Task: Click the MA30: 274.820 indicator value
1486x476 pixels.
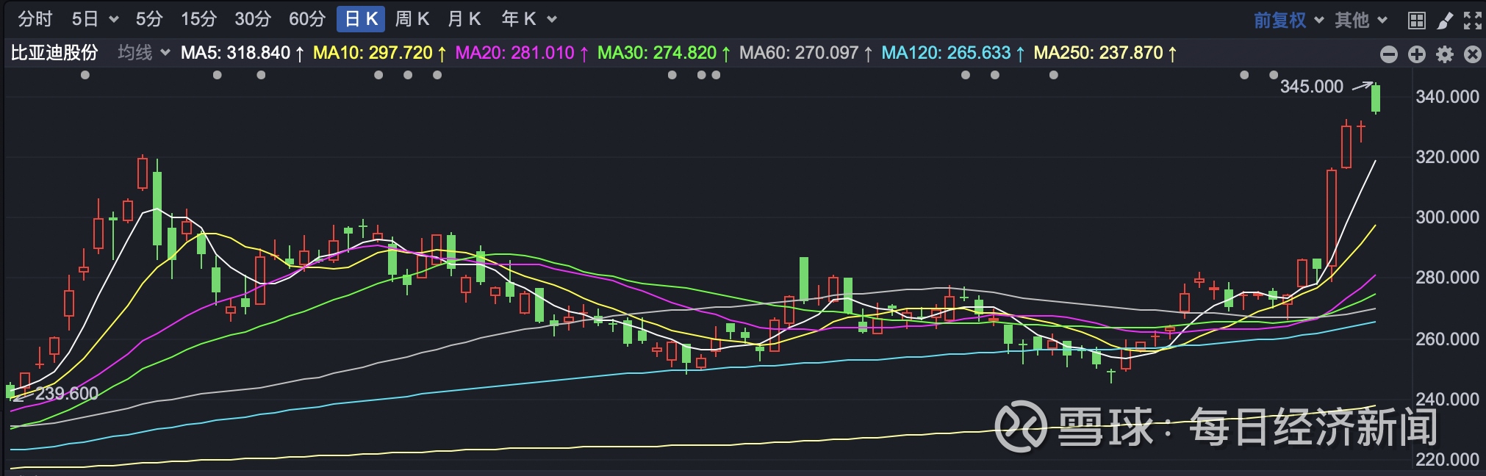Action: click(664, 53)
